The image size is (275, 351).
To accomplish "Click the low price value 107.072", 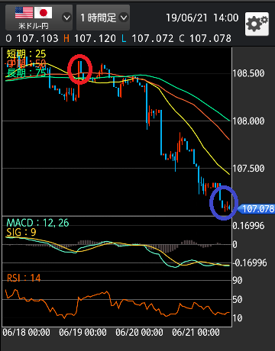I will click(153, 39).
